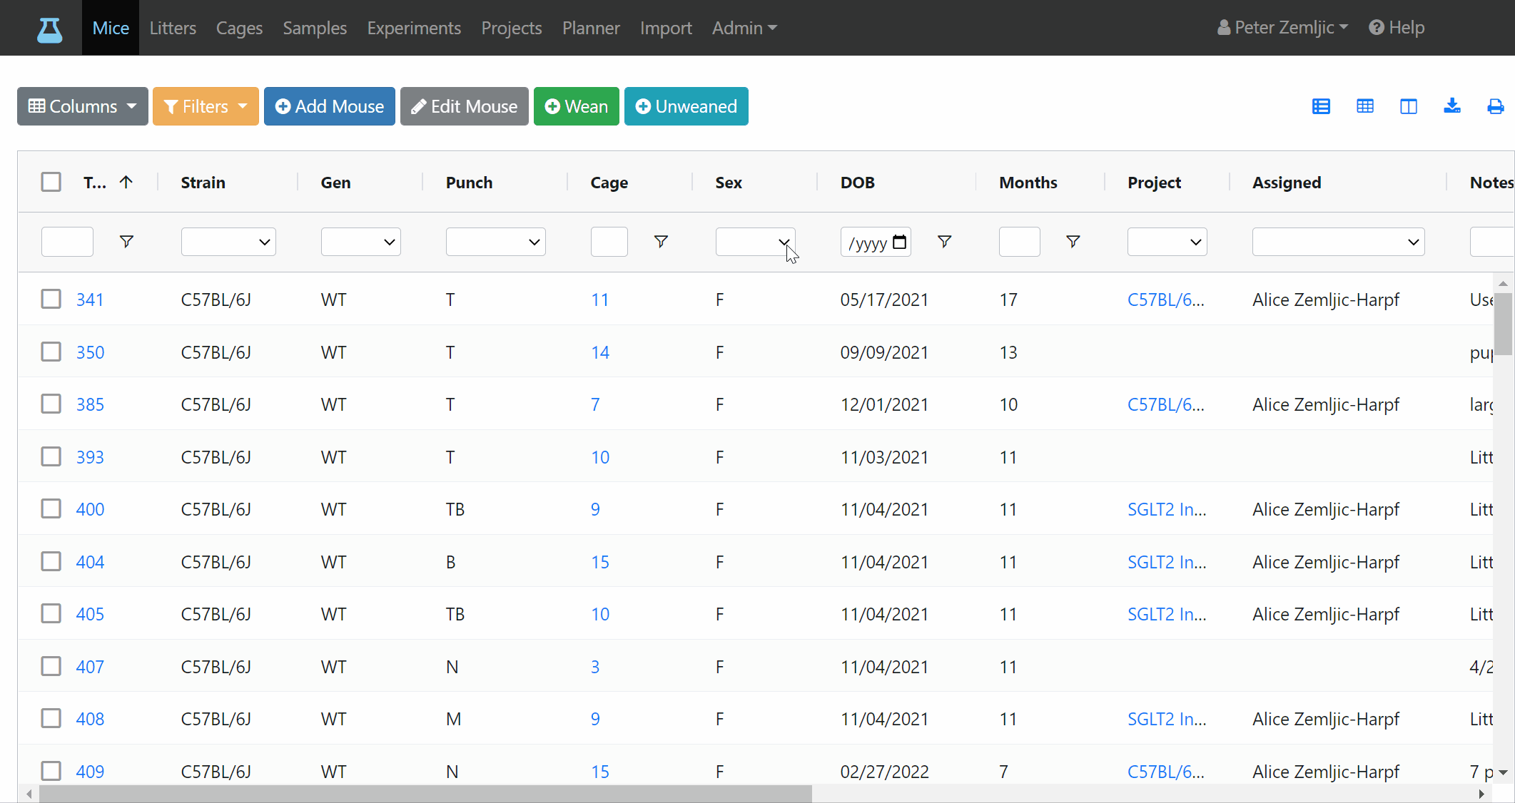This screenshot has height=803, width=1515.
Task: Open the Cages page
Action: (x=239, y=28)
